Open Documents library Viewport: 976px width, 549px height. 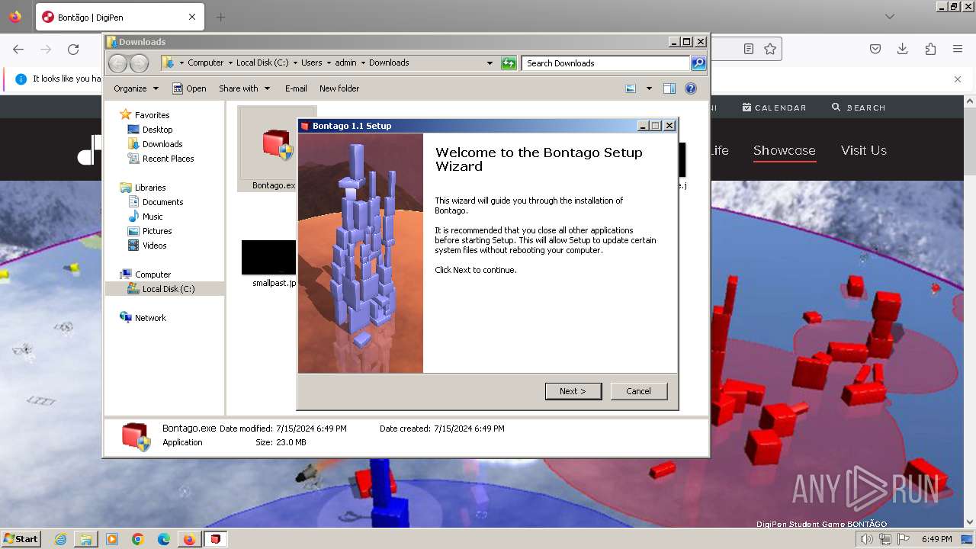tap(162, 202)
